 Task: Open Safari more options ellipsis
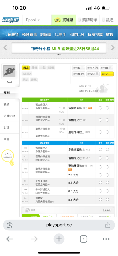pyautogui.click(x=106, y=239)
